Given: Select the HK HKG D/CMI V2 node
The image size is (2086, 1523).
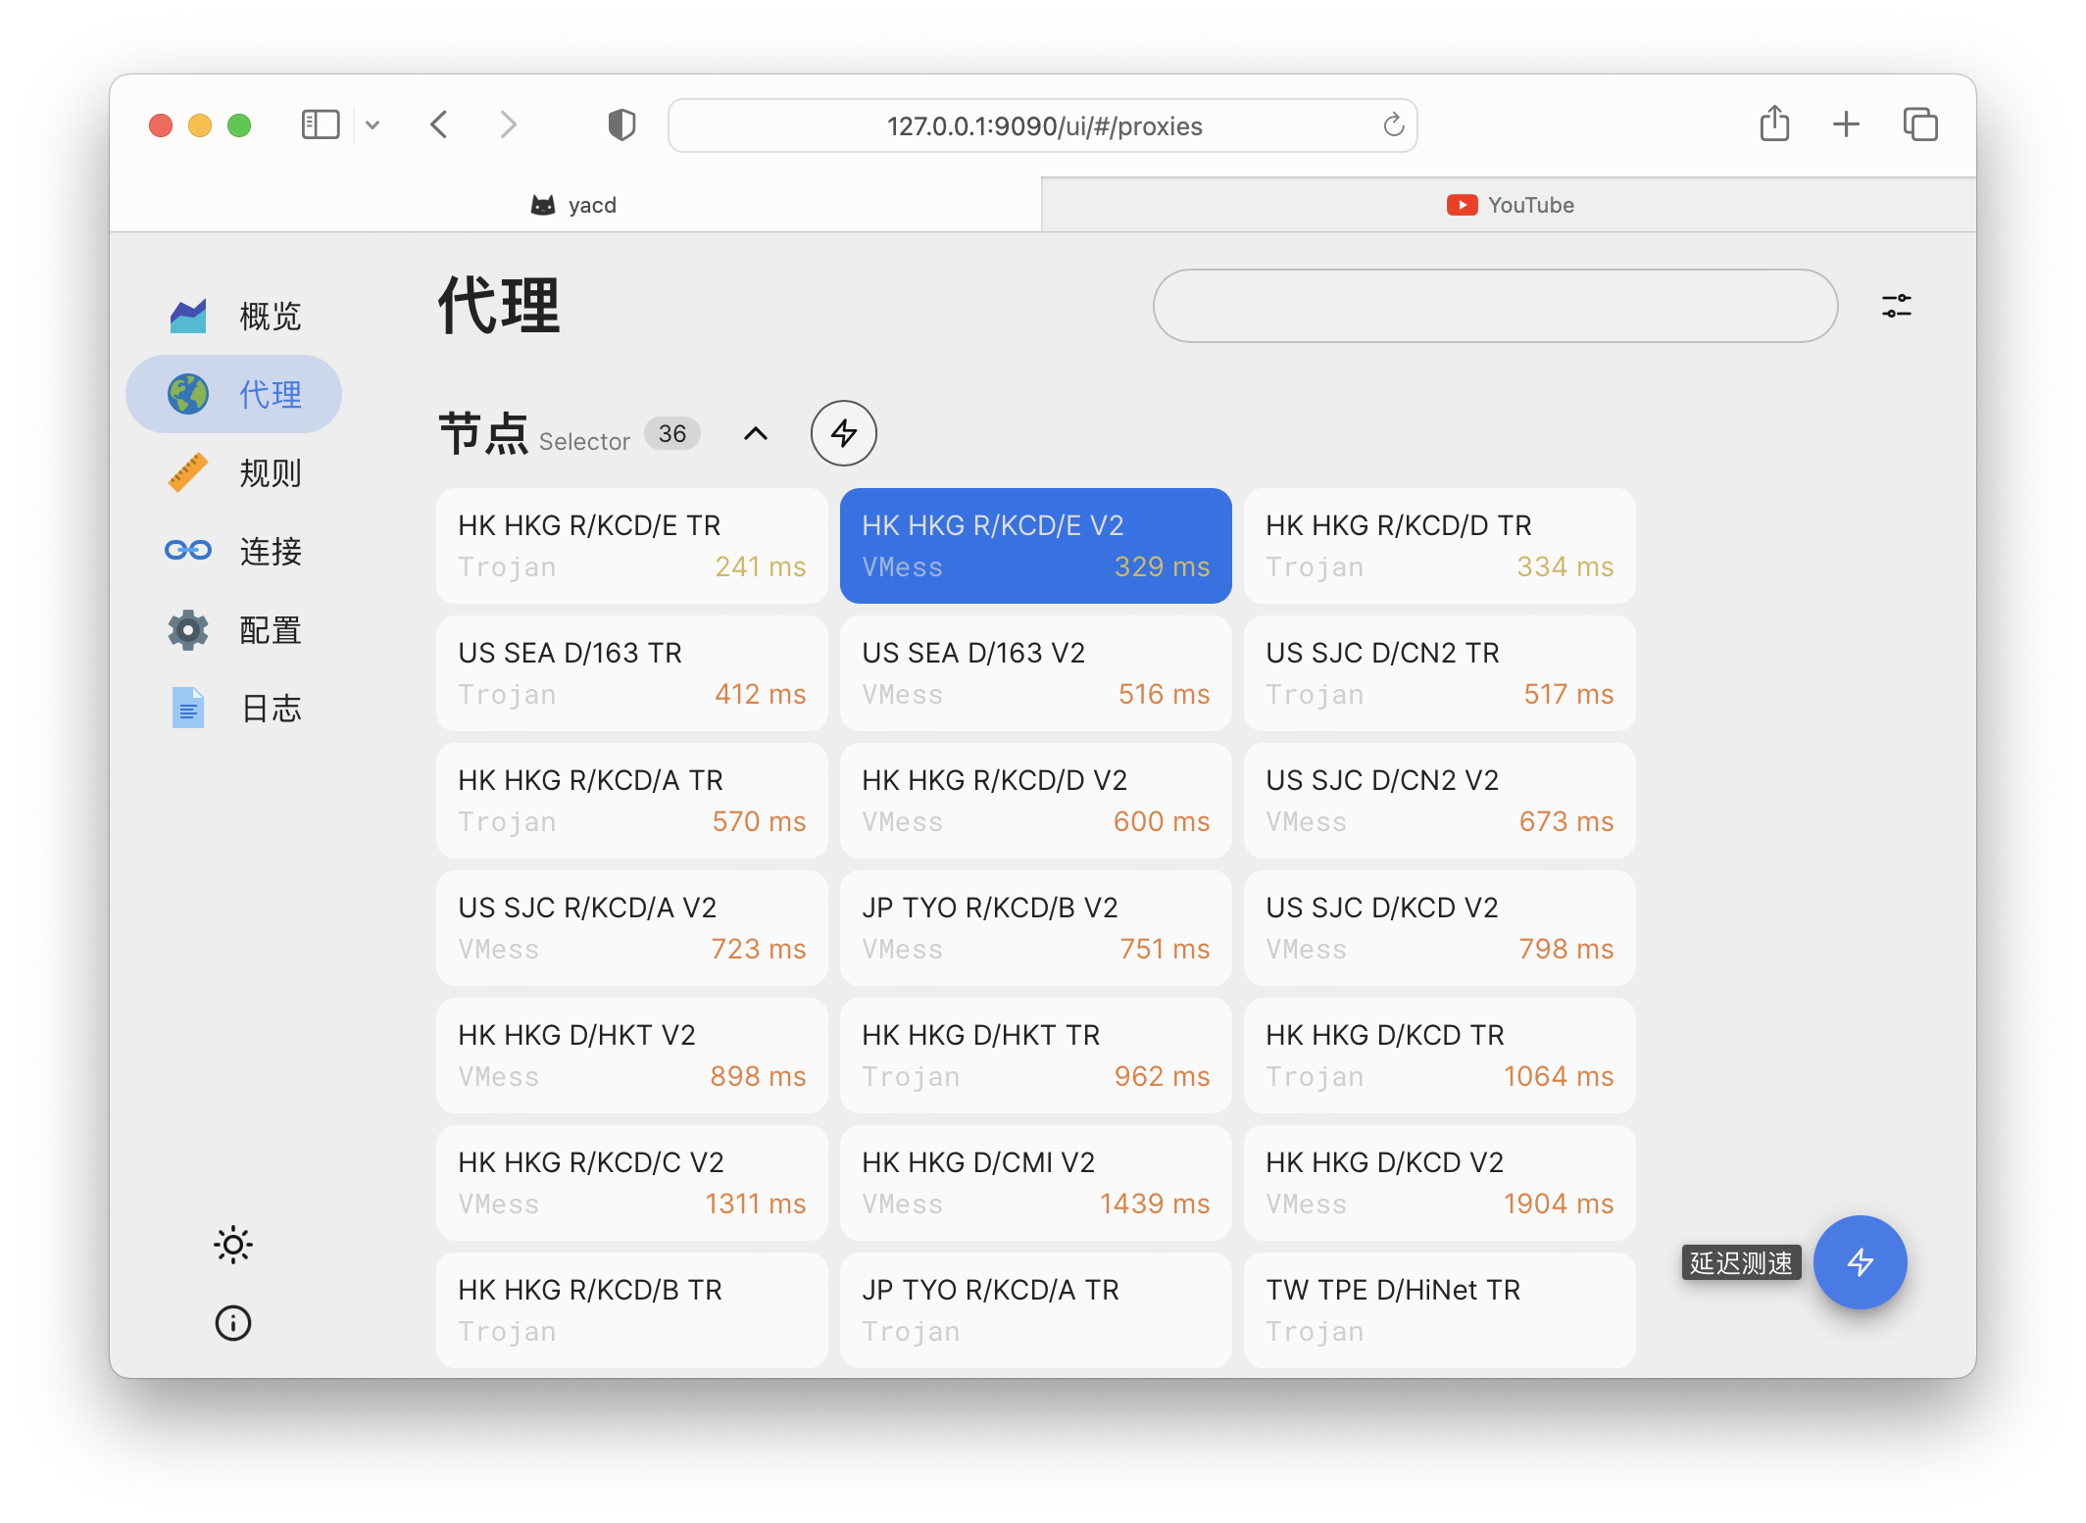Looking at the screenshot, I should pos(1036,1183).
